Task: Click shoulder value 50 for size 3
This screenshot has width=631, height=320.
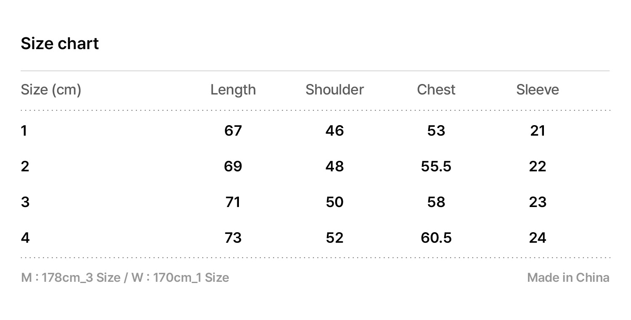Action: coord(334,202)
